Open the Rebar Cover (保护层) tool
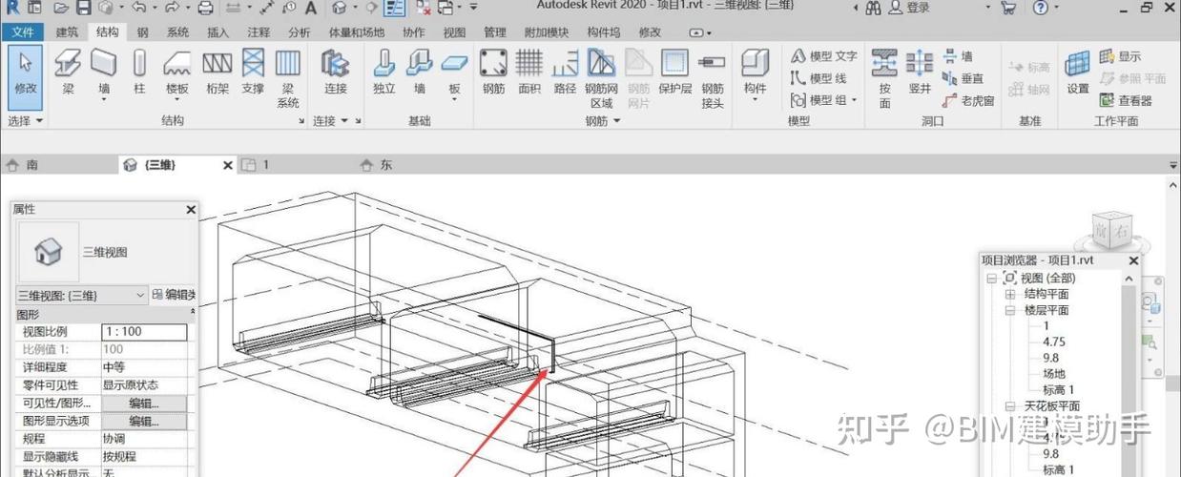 (674, 73)
